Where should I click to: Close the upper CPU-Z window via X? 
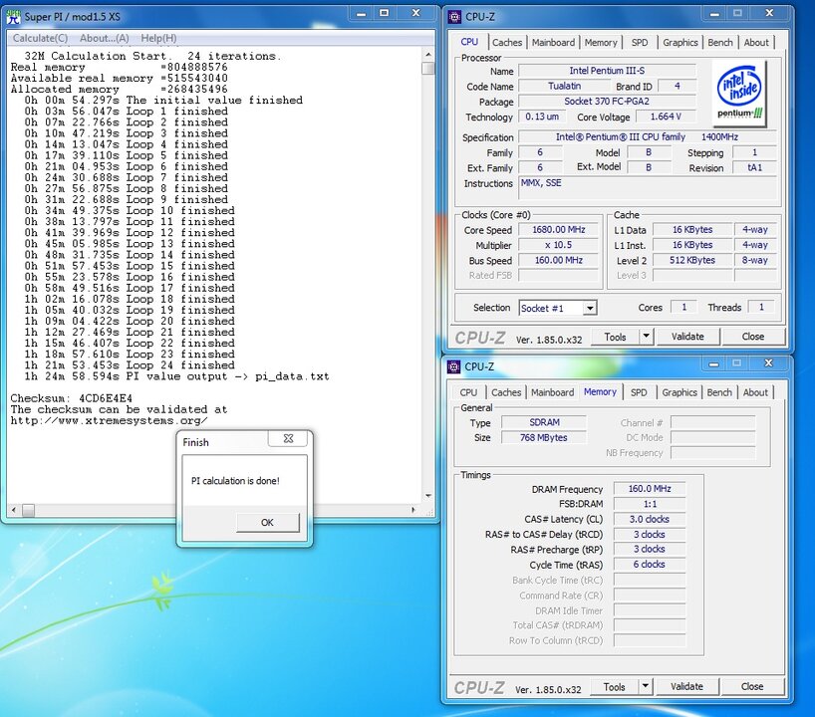(770, 13)
